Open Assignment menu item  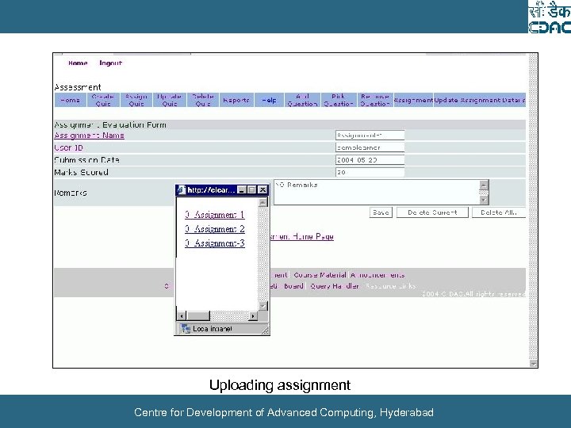413,100
